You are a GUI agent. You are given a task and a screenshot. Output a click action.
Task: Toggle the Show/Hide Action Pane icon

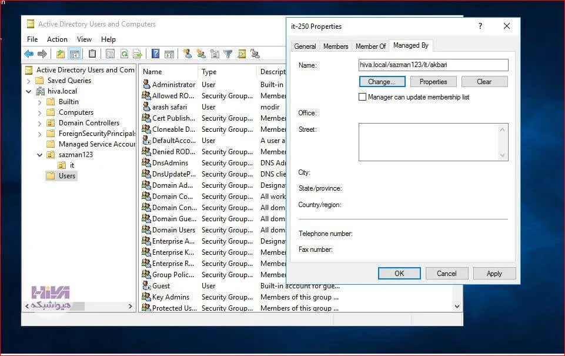tap(169, 54)
